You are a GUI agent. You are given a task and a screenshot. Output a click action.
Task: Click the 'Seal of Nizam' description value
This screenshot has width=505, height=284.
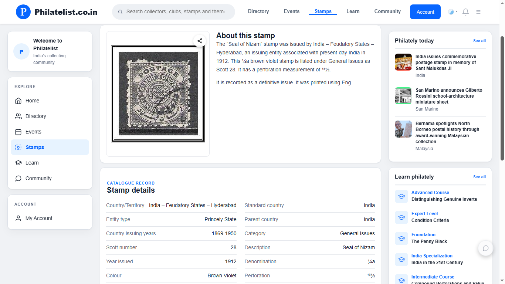(359, 247)
